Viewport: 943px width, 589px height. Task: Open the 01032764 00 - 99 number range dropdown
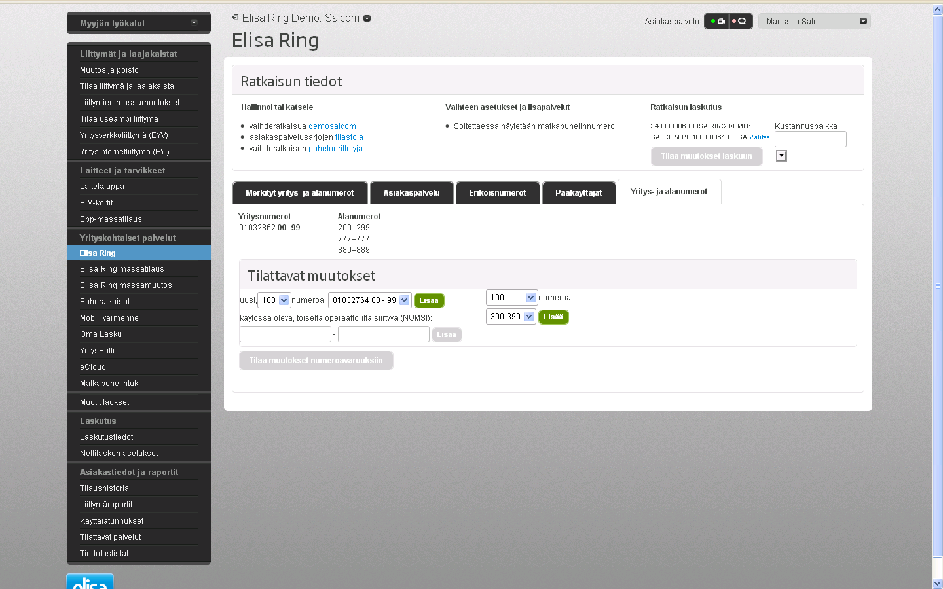(369, 300)
